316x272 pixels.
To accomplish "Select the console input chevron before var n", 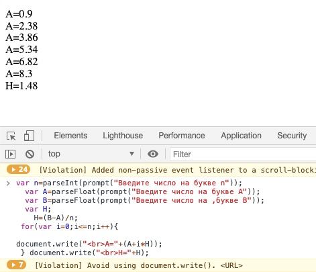I will (8, 183).
